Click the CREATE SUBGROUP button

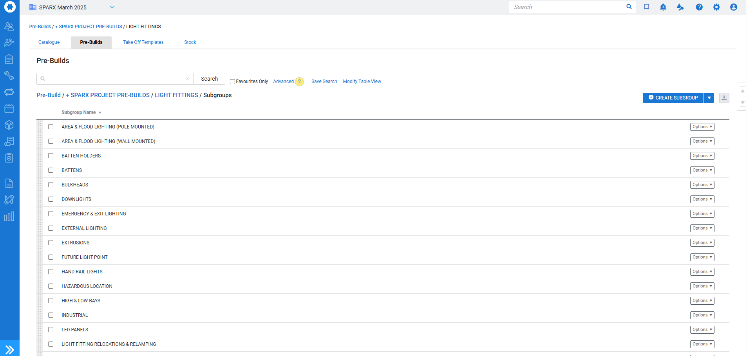(673, 98)
